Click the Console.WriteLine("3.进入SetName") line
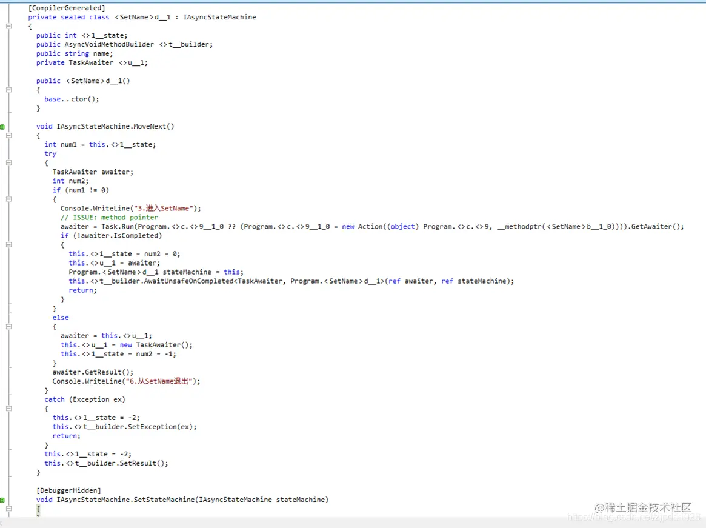 click(x=130, y=208)
